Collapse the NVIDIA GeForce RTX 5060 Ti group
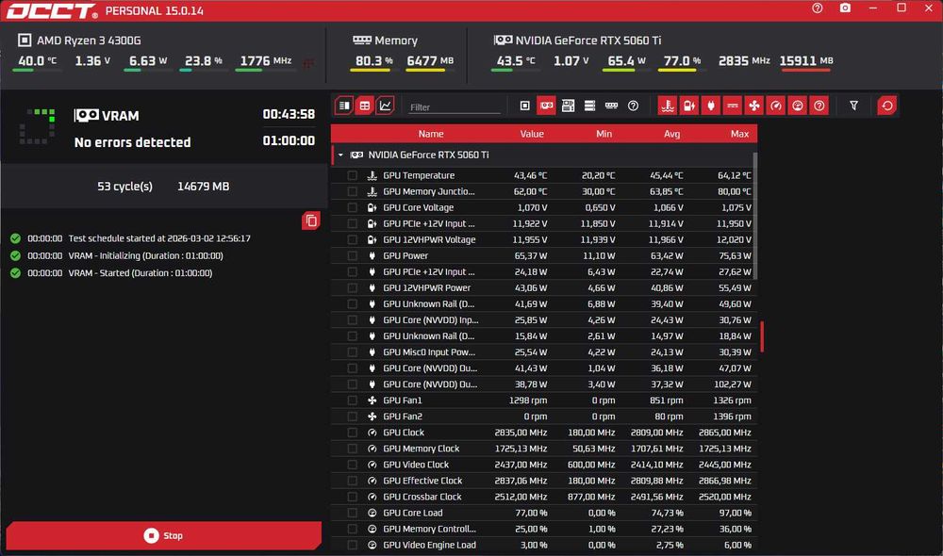Image resolution: width=943 pixels, height=556 pixels. coord(340,155)
